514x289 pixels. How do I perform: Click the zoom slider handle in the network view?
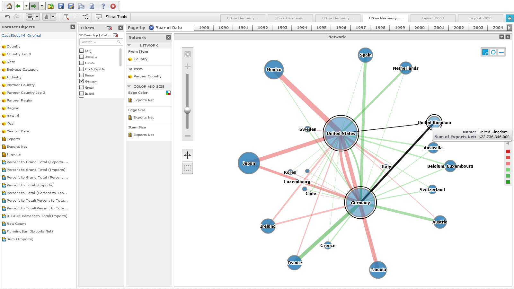click(x=187, y=110)
